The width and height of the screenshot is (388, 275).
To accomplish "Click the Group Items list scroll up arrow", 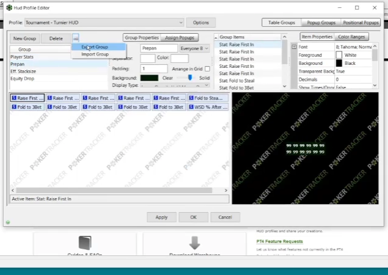I will 285,37.
